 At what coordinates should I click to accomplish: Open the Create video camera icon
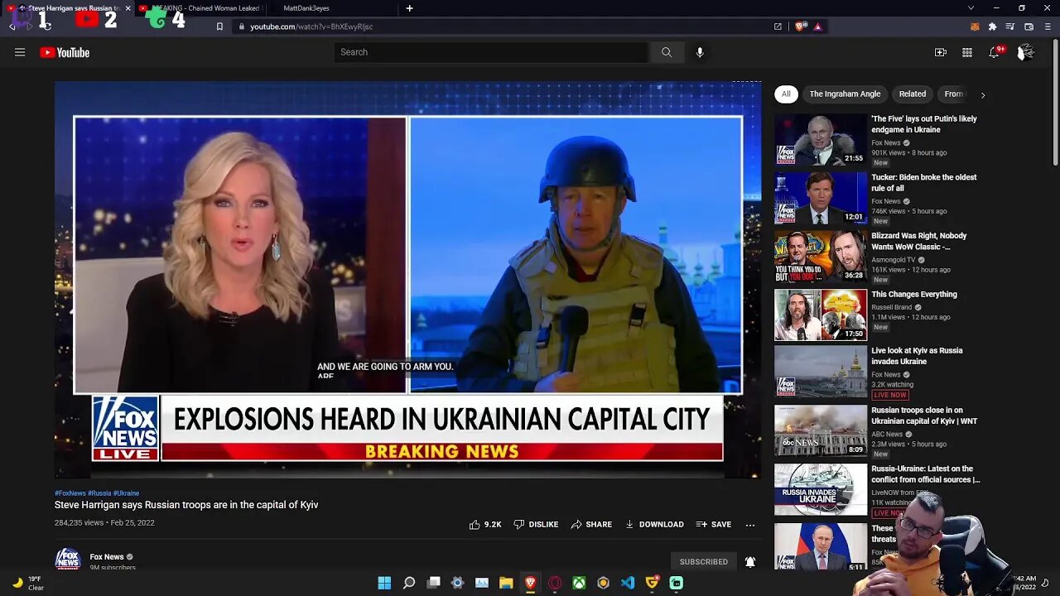[940, 52]
